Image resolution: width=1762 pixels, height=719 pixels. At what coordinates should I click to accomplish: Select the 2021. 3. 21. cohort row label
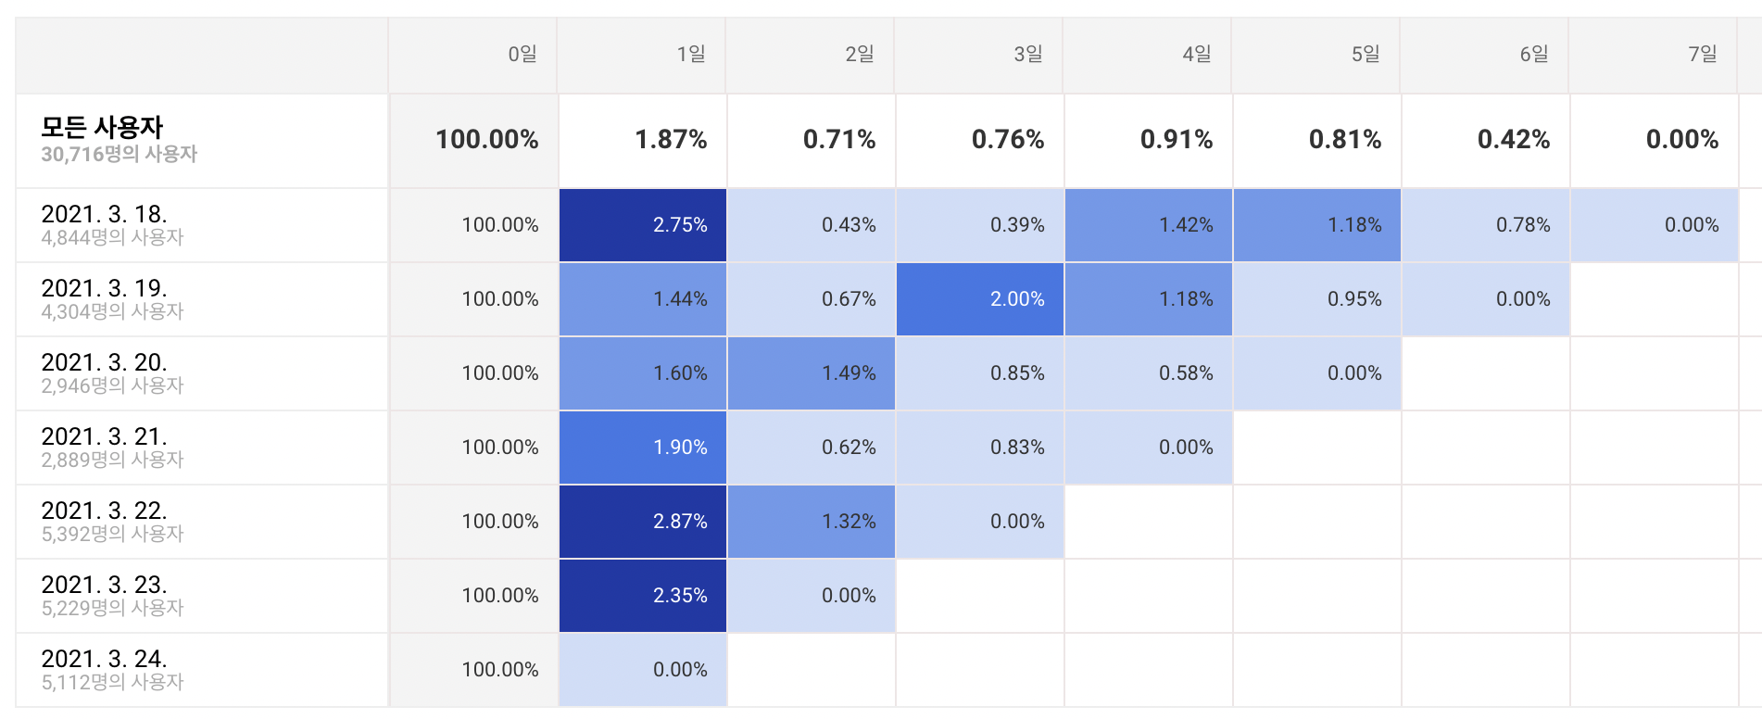[x=105, y=437]
